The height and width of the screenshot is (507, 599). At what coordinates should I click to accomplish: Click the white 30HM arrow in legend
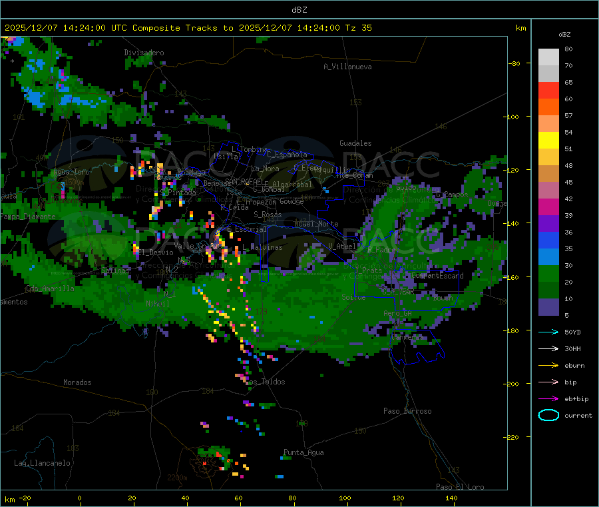tap(548, 348)
